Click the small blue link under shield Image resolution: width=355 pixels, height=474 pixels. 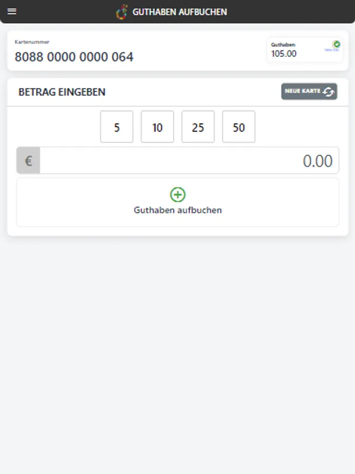(x=332, y=50)
